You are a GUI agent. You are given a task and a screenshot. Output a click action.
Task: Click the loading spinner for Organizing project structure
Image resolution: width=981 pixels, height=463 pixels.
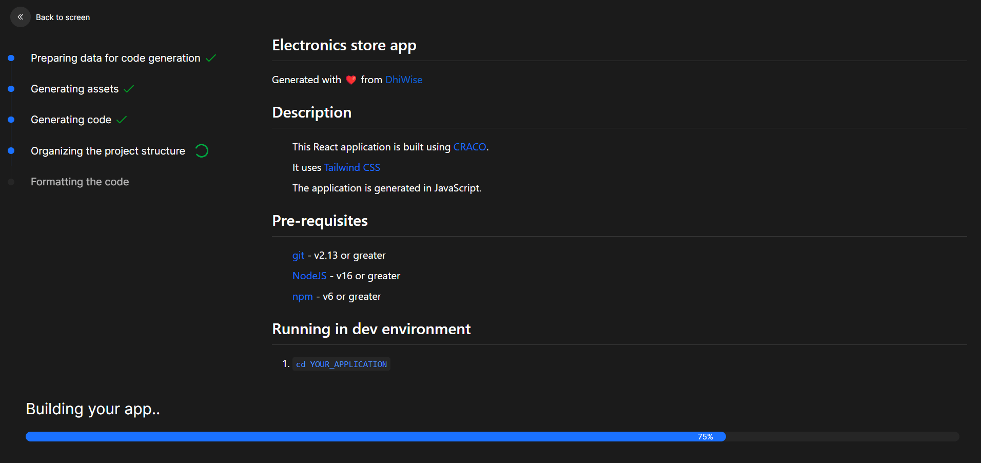202,151
